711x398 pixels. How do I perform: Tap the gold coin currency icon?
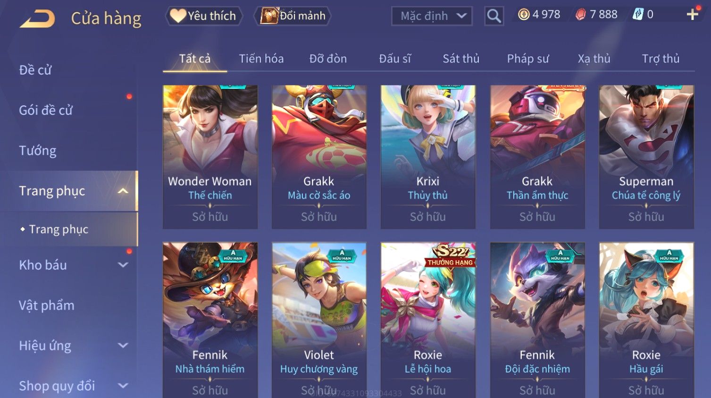(x=524, y=15)
